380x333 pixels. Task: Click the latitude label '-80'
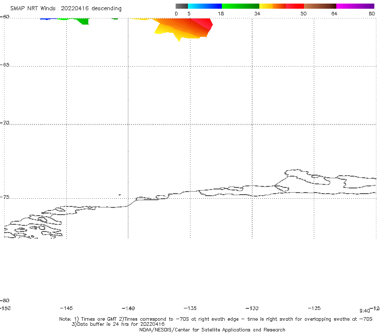pos(5,300)
